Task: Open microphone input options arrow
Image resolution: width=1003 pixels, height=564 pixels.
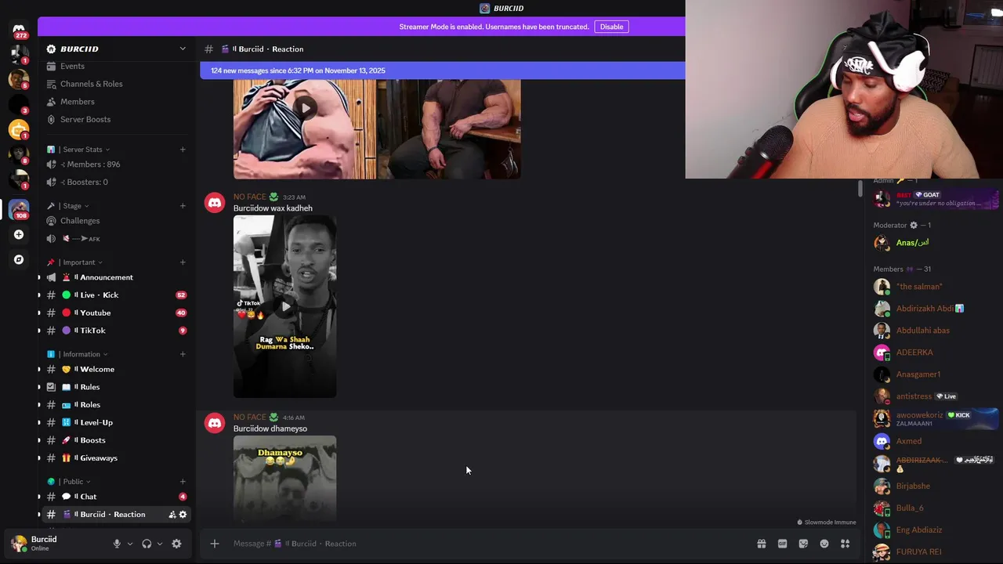Action: point(130,544)
